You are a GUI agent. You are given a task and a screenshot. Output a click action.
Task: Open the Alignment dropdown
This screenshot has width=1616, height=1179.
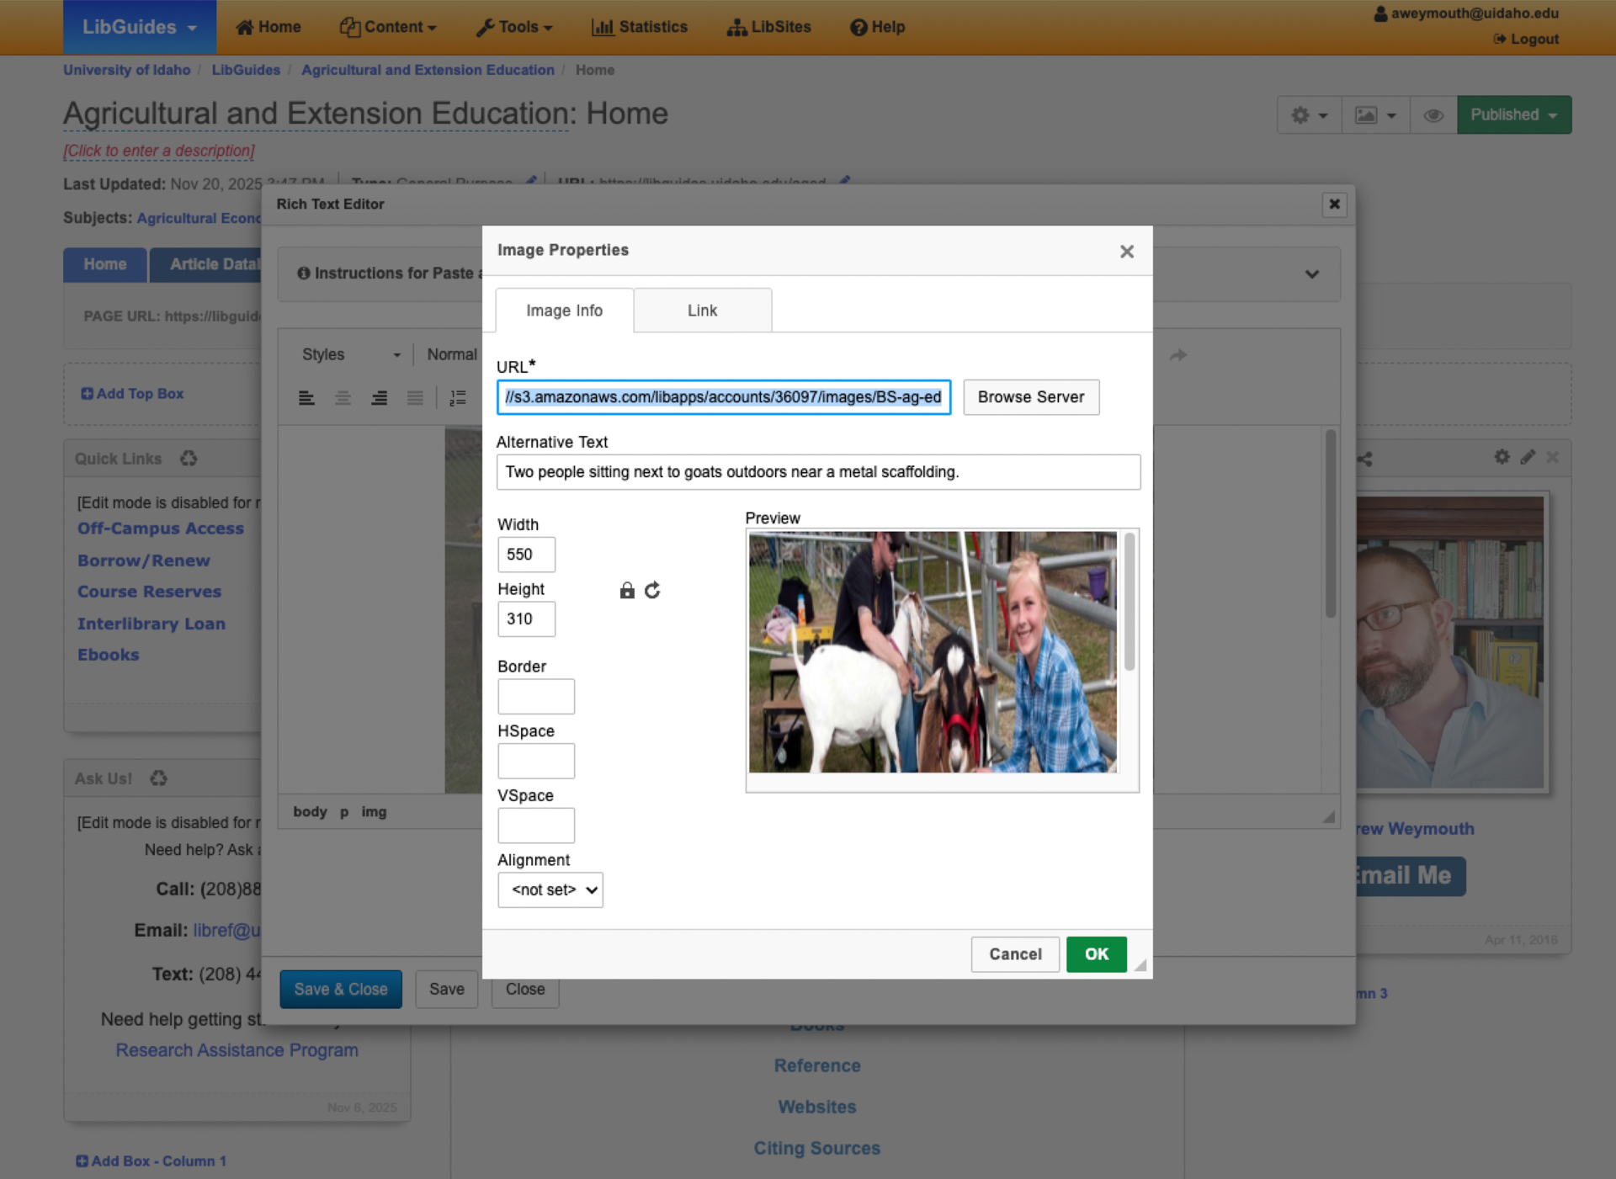pyautogui.click(x=550, y=890)
